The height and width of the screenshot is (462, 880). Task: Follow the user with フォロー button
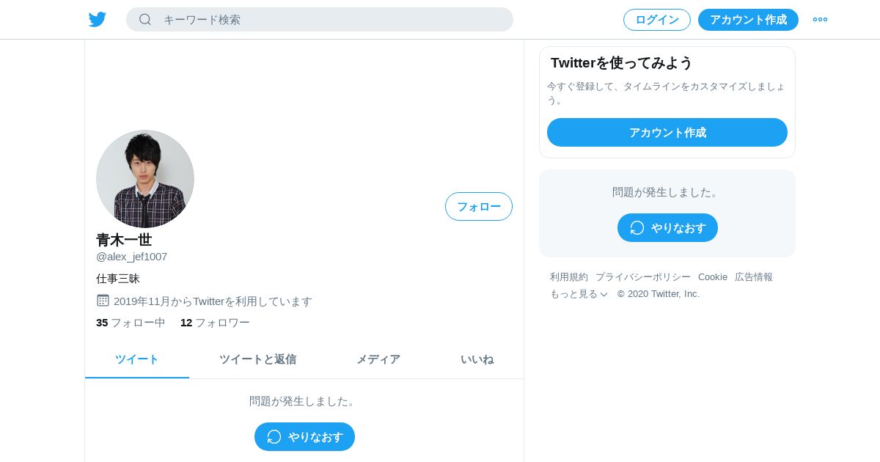[x=479, y=207]
